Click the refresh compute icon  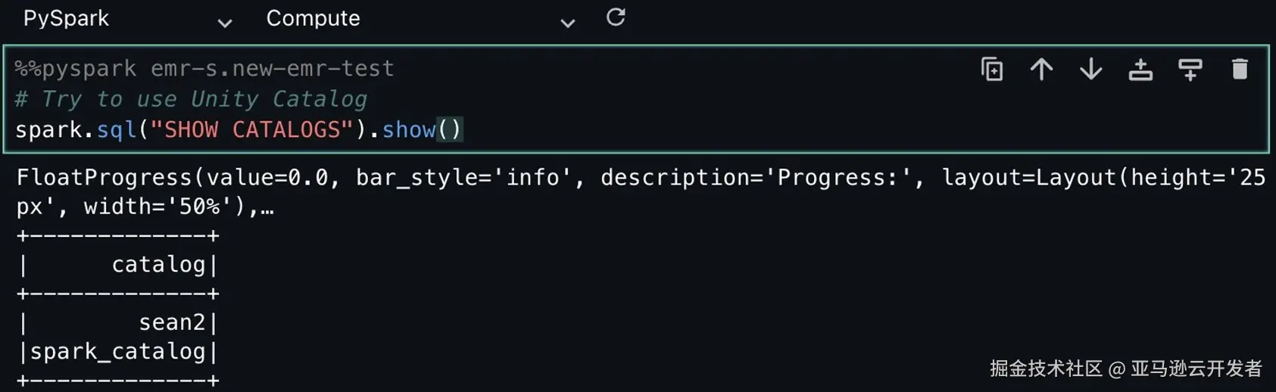616,17
